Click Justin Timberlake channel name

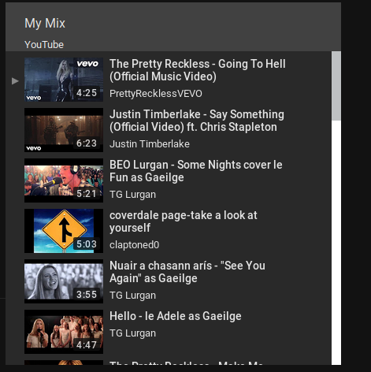coord(150,144)
